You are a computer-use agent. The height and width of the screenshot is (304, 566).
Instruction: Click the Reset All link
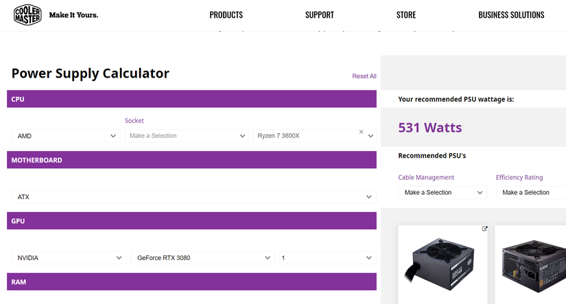coord(364,76)
